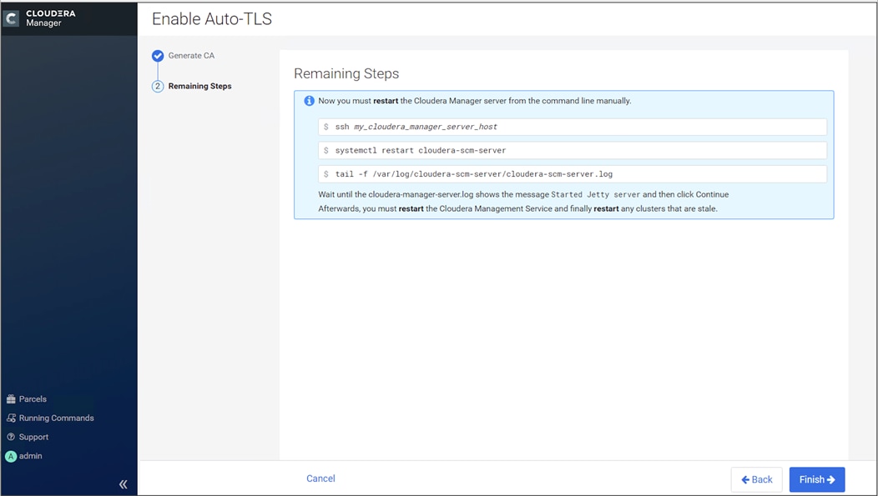Viewport: 878px width, 496px height.
Task: Click the Cloudera Manager brand text
Action: coord(50,18)
